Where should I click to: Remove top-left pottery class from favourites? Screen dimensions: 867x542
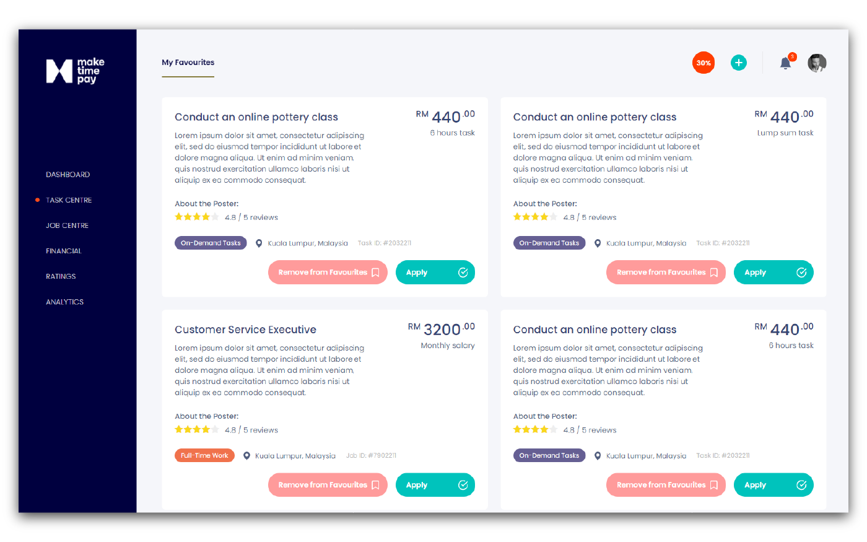point(328,273)
